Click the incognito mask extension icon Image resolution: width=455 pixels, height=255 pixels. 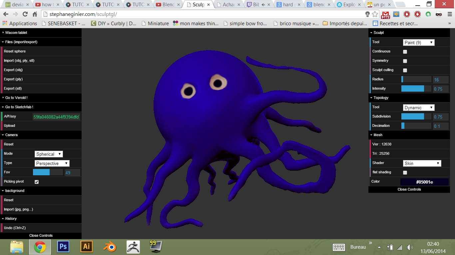[439, 14]
